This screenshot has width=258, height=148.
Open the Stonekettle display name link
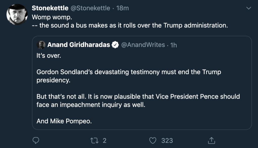tap(50, 8)
